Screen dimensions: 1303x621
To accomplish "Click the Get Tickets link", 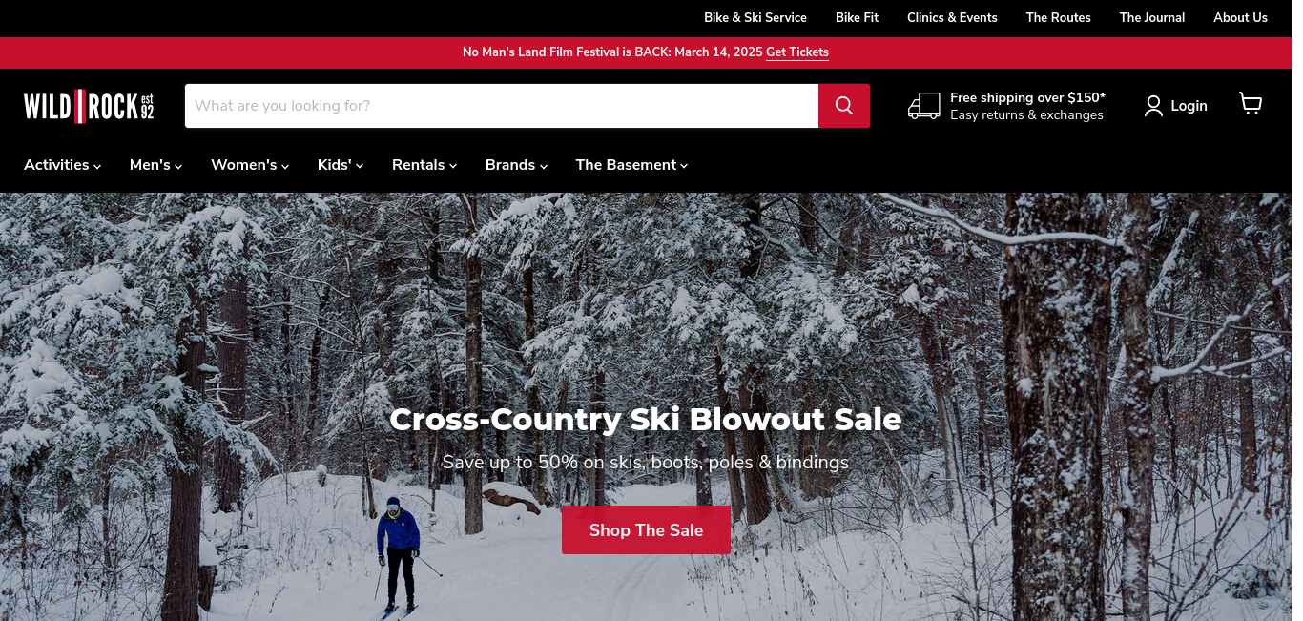I will click(797, 52).
